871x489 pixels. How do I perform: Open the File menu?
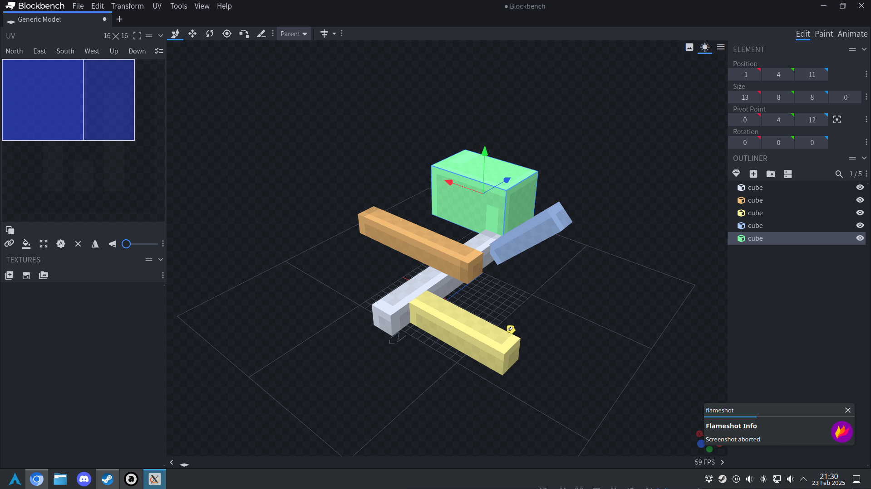(x=78, y=6)
